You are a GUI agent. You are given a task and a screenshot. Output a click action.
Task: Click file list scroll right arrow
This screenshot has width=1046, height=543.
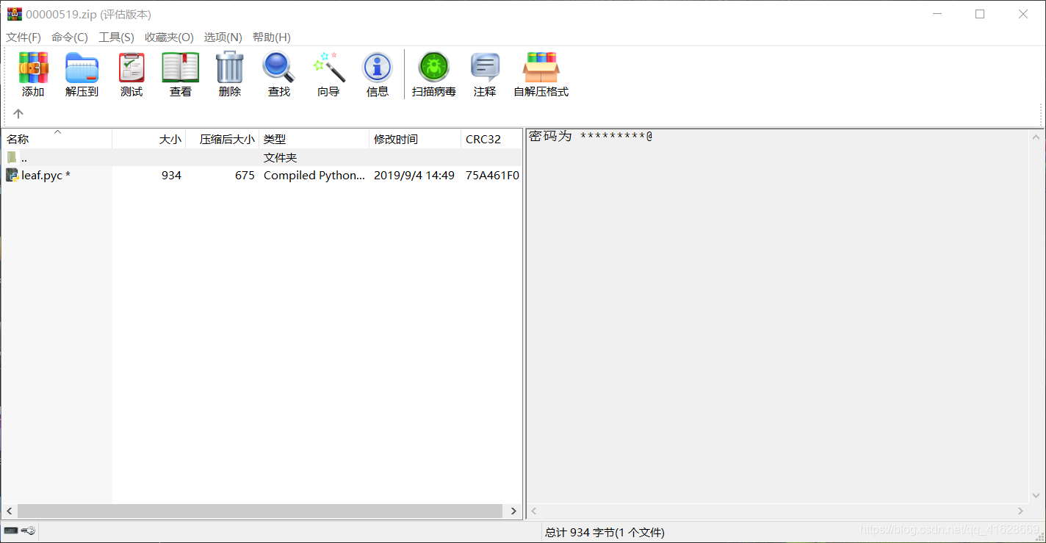pos(513,511)
